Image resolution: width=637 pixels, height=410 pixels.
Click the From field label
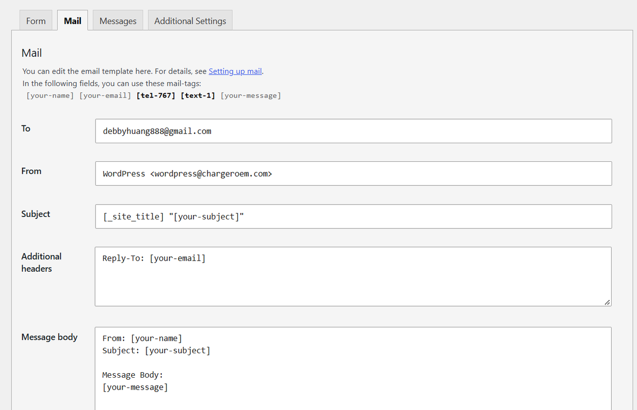coord(31,171)
